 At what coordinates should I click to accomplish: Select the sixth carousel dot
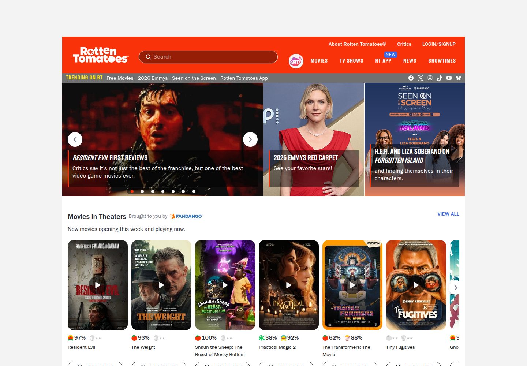click(183, 191)
